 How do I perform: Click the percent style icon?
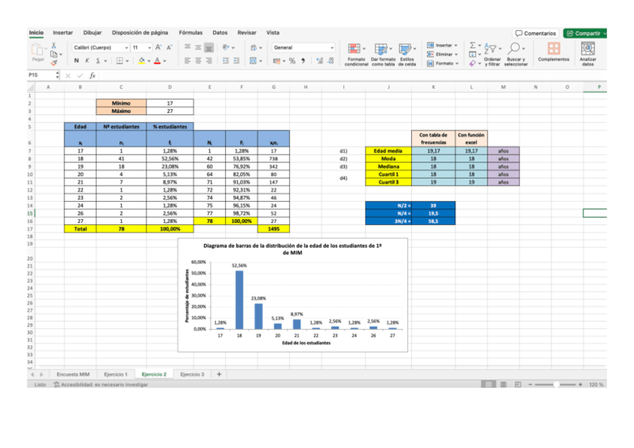[292, 61]
